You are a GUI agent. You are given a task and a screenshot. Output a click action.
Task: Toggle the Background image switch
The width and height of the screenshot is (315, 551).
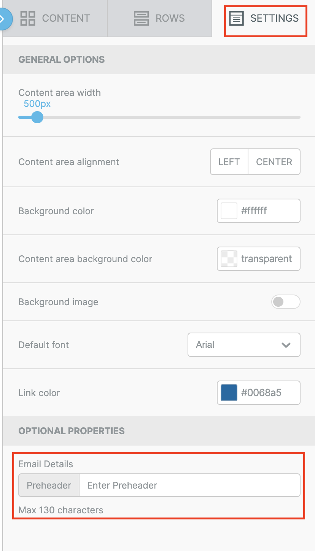pos(286,302)
